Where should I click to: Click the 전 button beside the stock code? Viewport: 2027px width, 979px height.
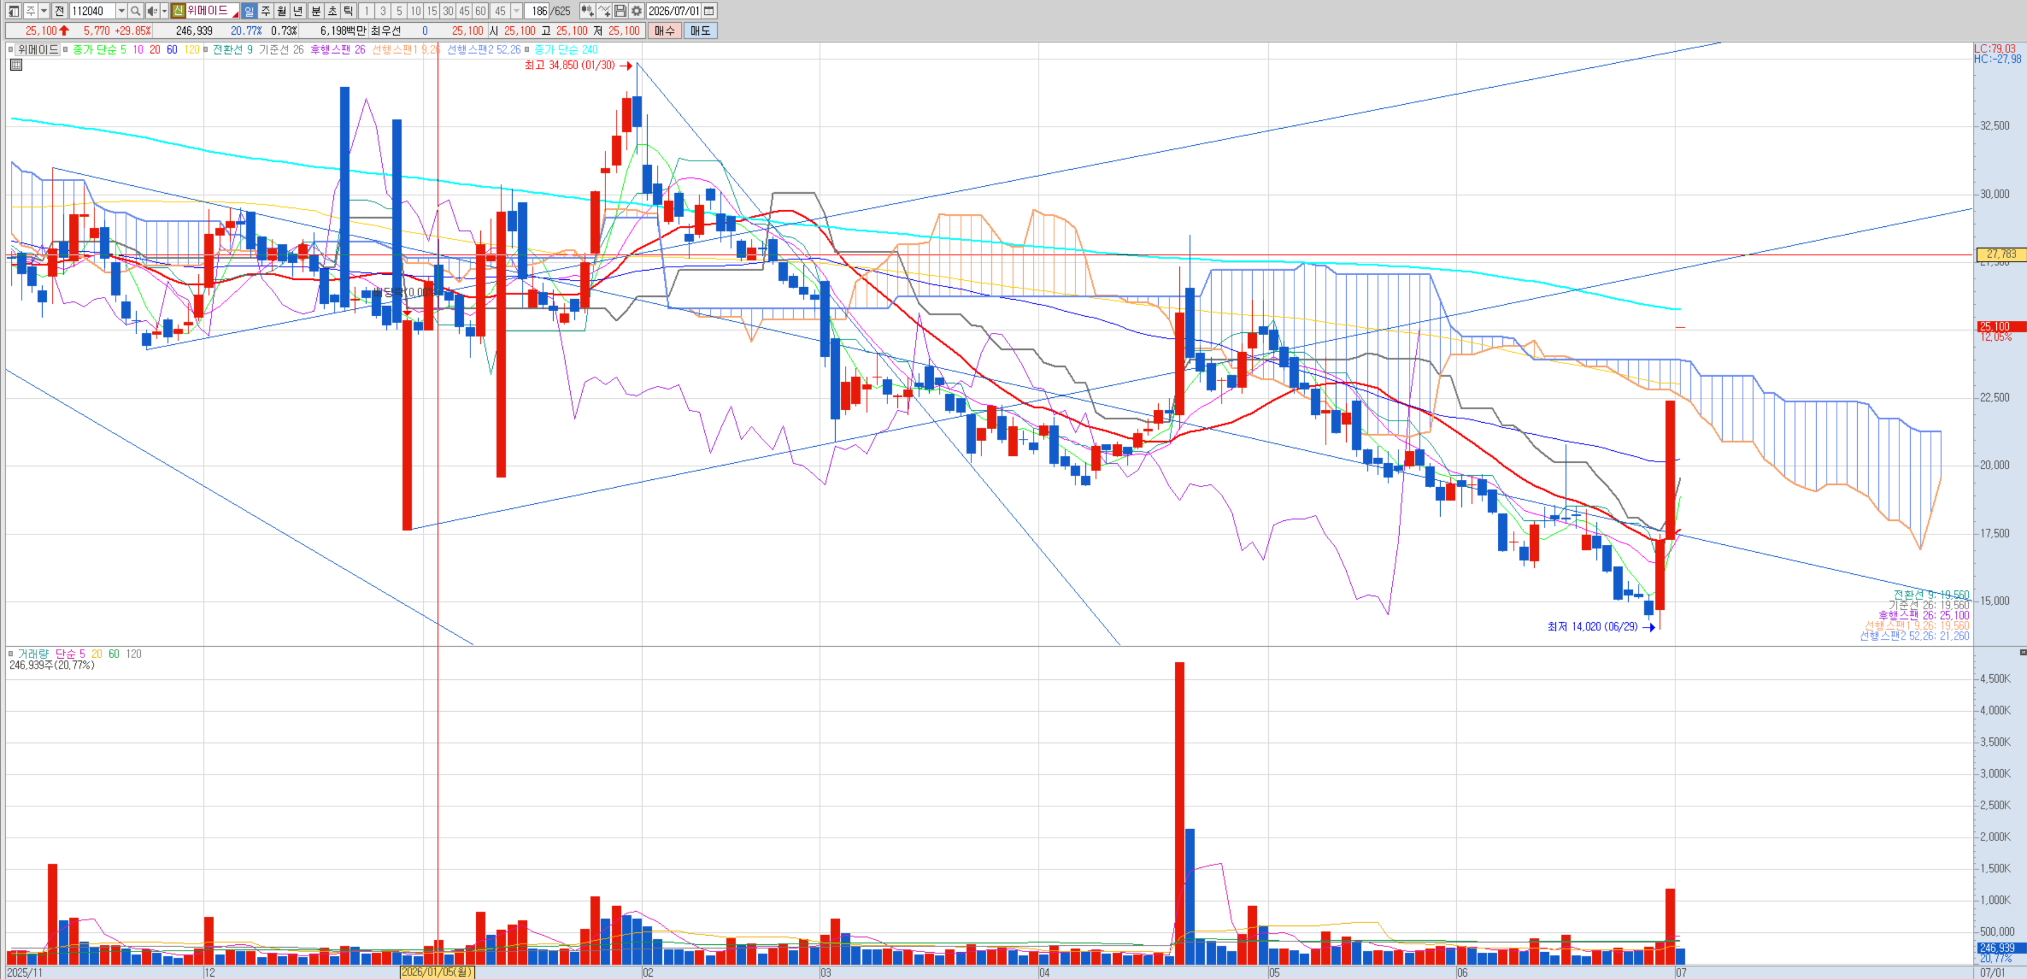click(x=60, y=11)
